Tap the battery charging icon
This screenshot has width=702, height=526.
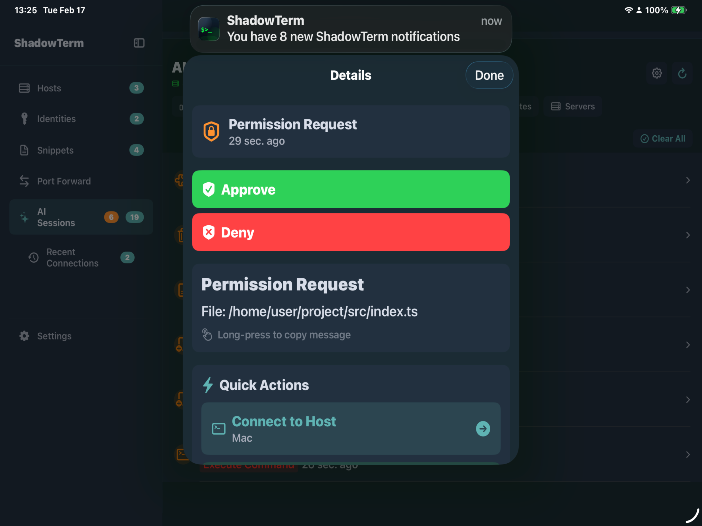click(679, 10)
